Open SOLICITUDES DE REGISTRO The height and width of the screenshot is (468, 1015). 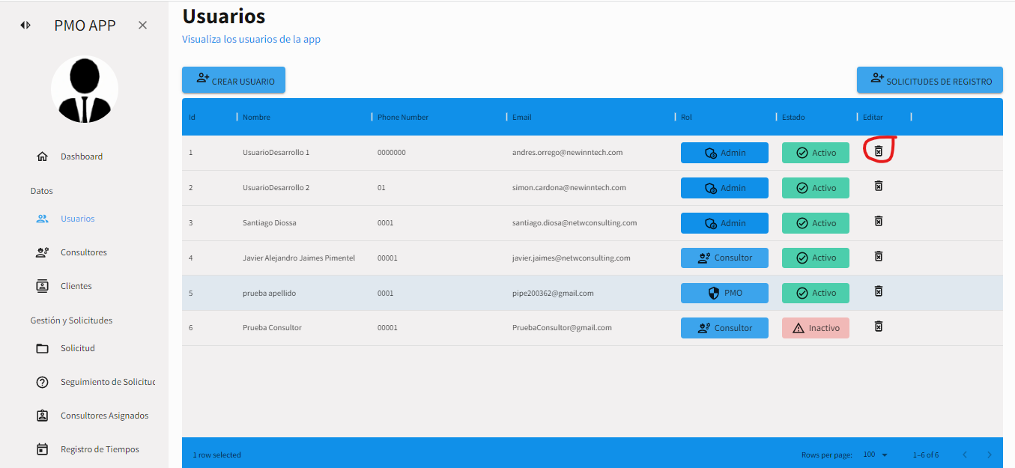[x=930, y=80]
